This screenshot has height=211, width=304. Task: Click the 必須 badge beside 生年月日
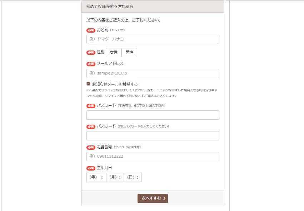coord(91,168)
